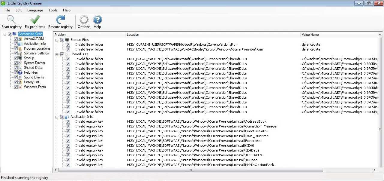Collapse the Application Info problem group
This screenshot has width=384, height=181.
click(x=57, y=117)
